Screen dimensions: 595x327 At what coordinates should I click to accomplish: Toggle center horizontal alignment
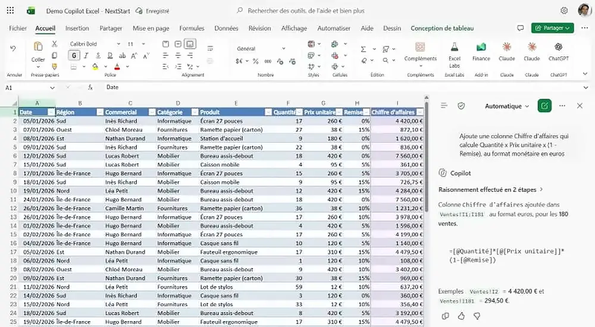pos(178,55)
